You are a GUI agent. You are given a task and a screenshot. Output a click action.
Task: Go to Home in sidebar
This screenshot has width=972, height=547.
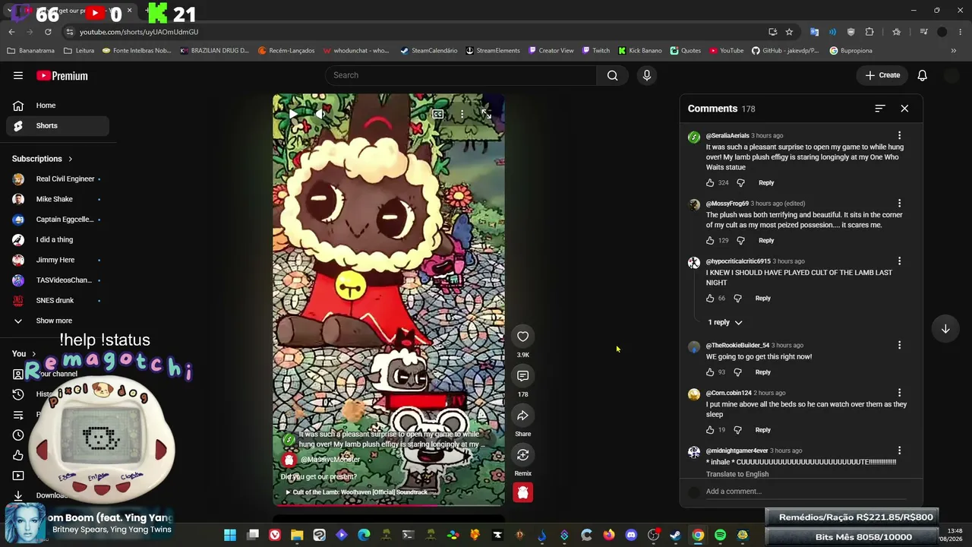click(58, 106)
